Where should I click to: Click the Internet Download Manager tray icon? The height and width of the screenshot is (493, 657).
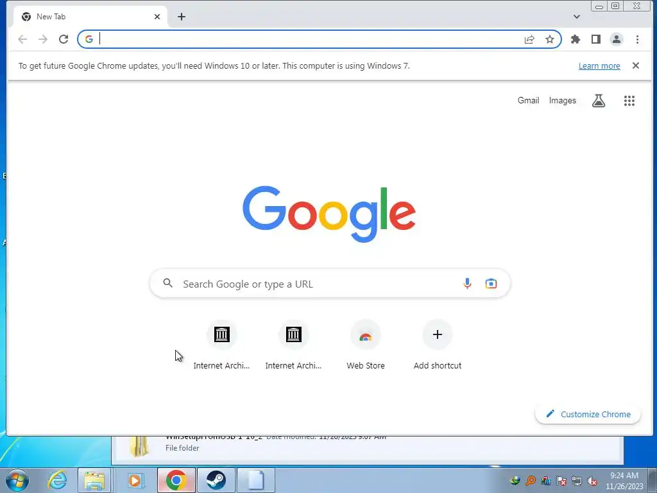tap(515, 480)
